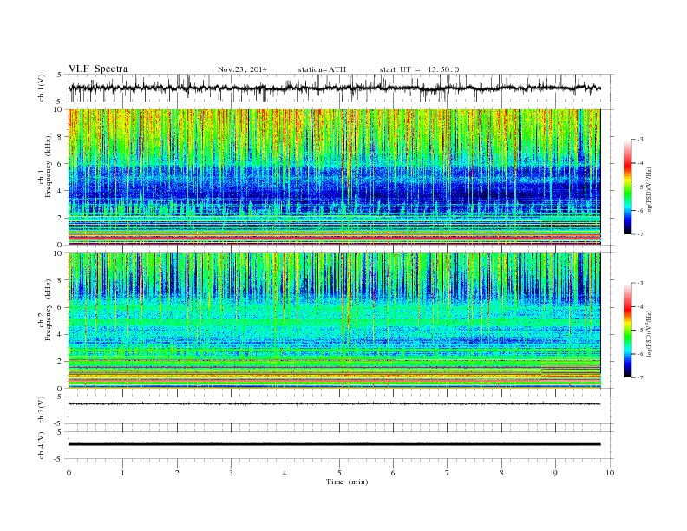Click inside the ch.1 spectrogram panel
This screenshot has width=687, height=531.
[x=334, y=177]
